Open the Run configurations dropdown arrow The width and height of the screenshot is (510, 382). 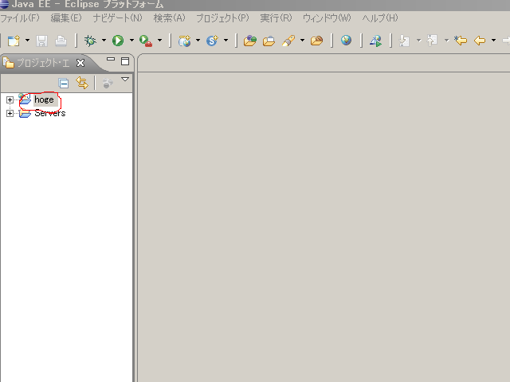click(131, 41)
